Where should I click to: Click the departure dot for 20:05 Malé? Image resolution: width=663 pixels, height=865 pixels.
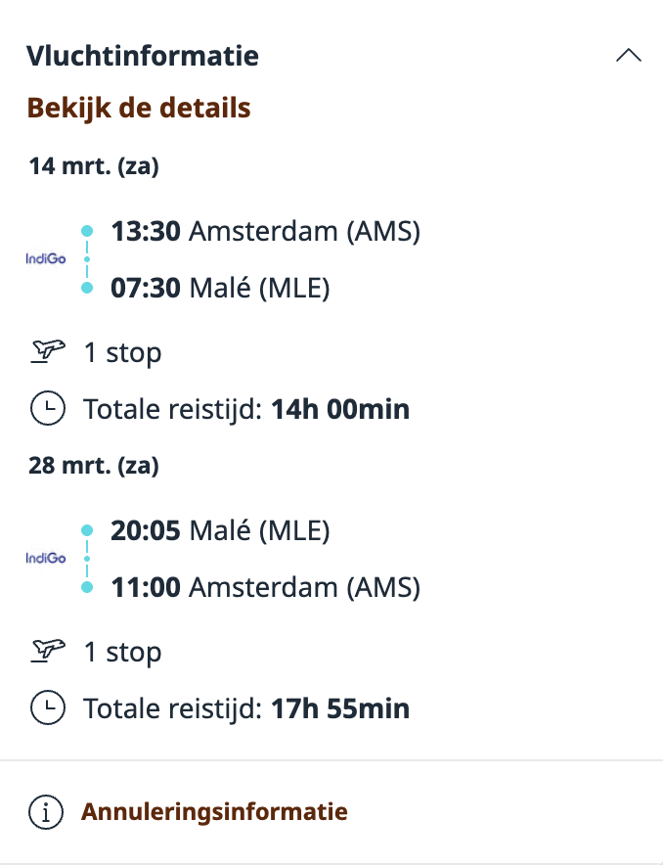pos(89,524)
